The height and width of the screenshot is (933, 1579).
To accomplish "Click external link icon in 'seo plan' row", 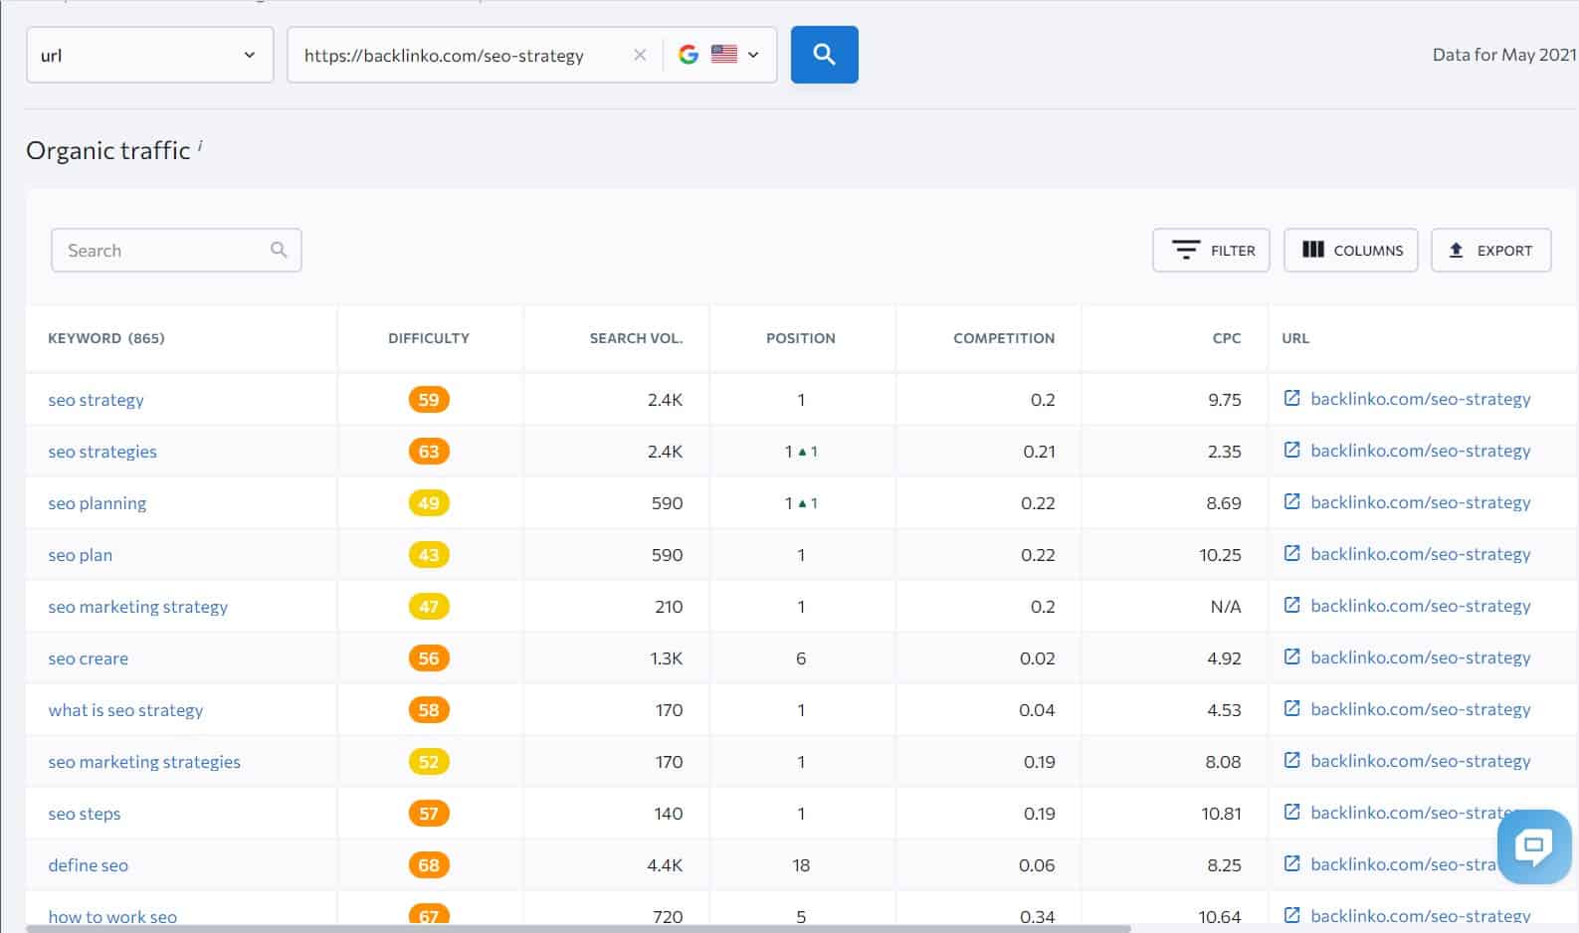I will click(1291, 553).
